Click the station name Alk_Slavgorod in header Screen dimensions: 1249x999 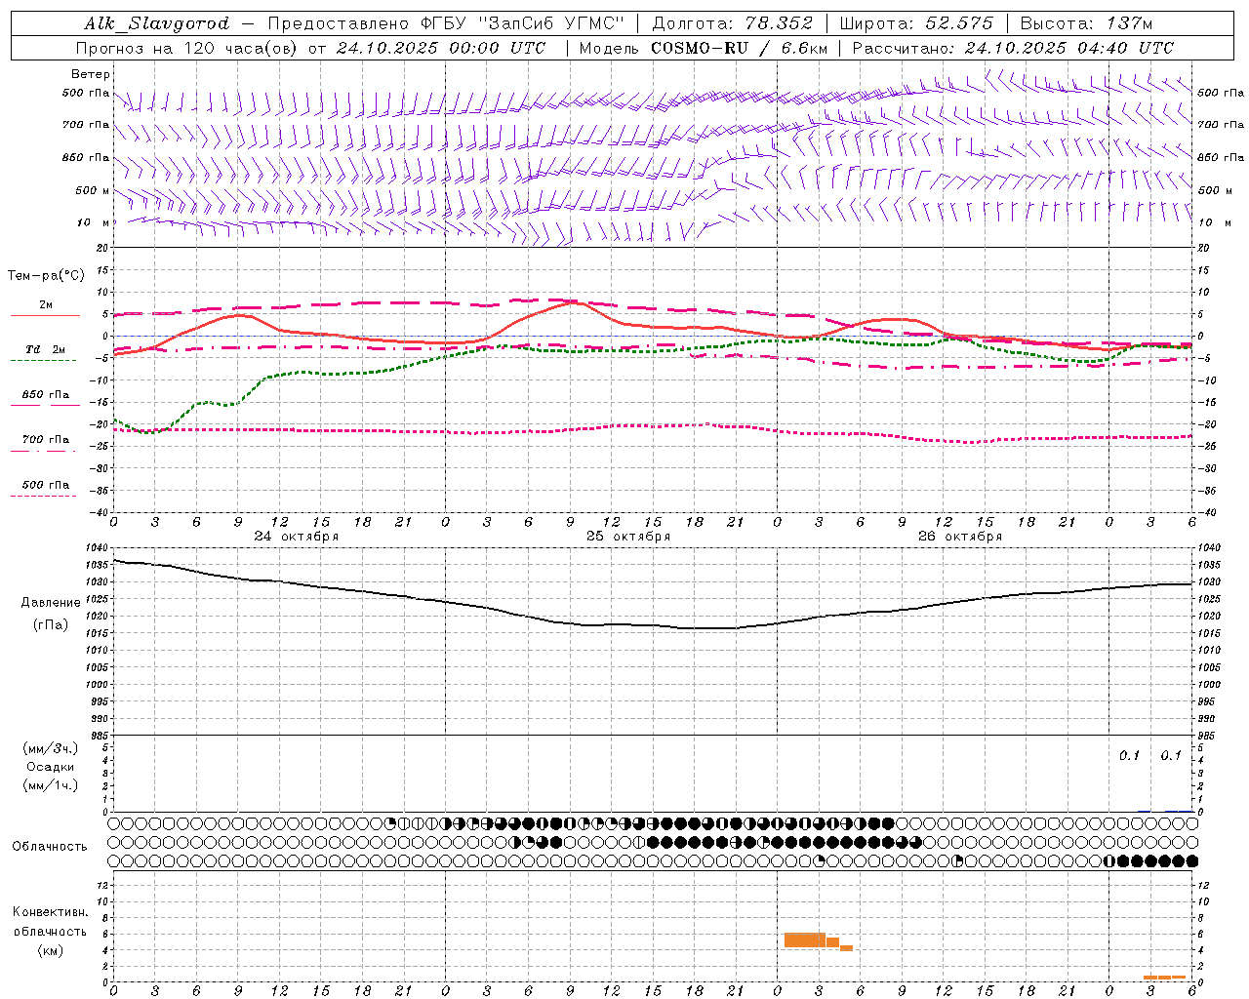pos(156,23)
